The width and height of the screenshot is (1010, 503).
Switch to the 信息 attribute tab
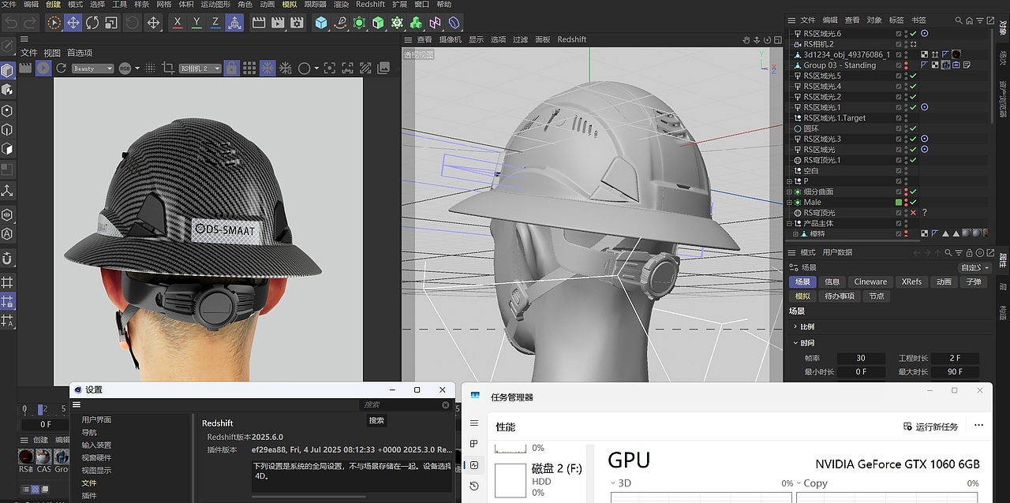832,281
